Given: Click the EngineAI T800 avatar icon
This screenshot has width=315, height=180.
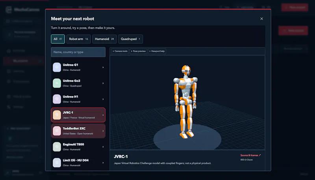Looking at the screenshot, I should 57,147.
